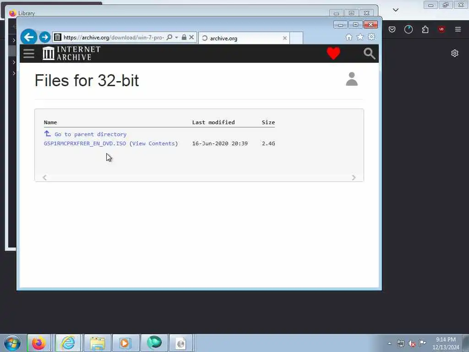Open a new tab in Internet Explorer
Image resolution: width=469 pixels, height=352 pixels.
[x=296, y=38]
